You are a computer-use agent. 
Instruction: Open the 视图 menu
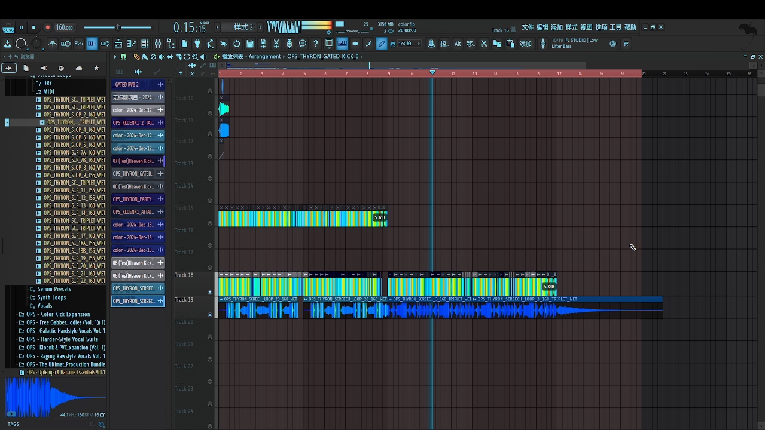coord(586,27)
